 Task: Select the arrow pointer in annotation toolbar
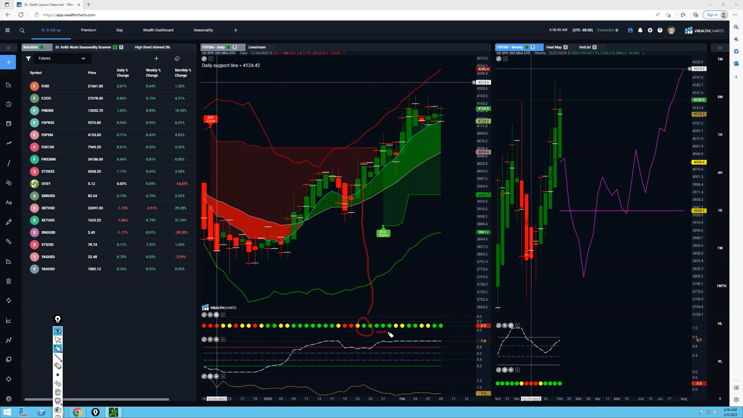[x=58, y=340]
